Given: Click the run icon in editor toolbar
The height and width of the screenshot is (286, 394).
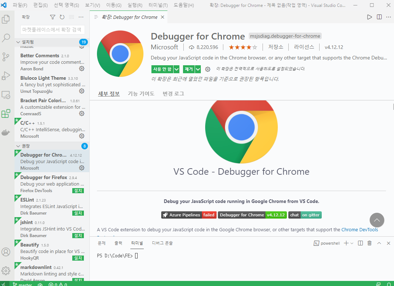Looking at the screenshot, I should [369, 17].
